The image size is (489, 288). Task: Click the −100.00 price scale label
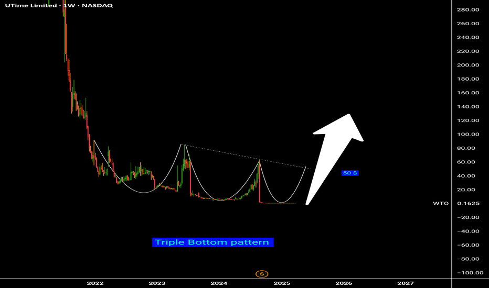[x=470, y=273]
